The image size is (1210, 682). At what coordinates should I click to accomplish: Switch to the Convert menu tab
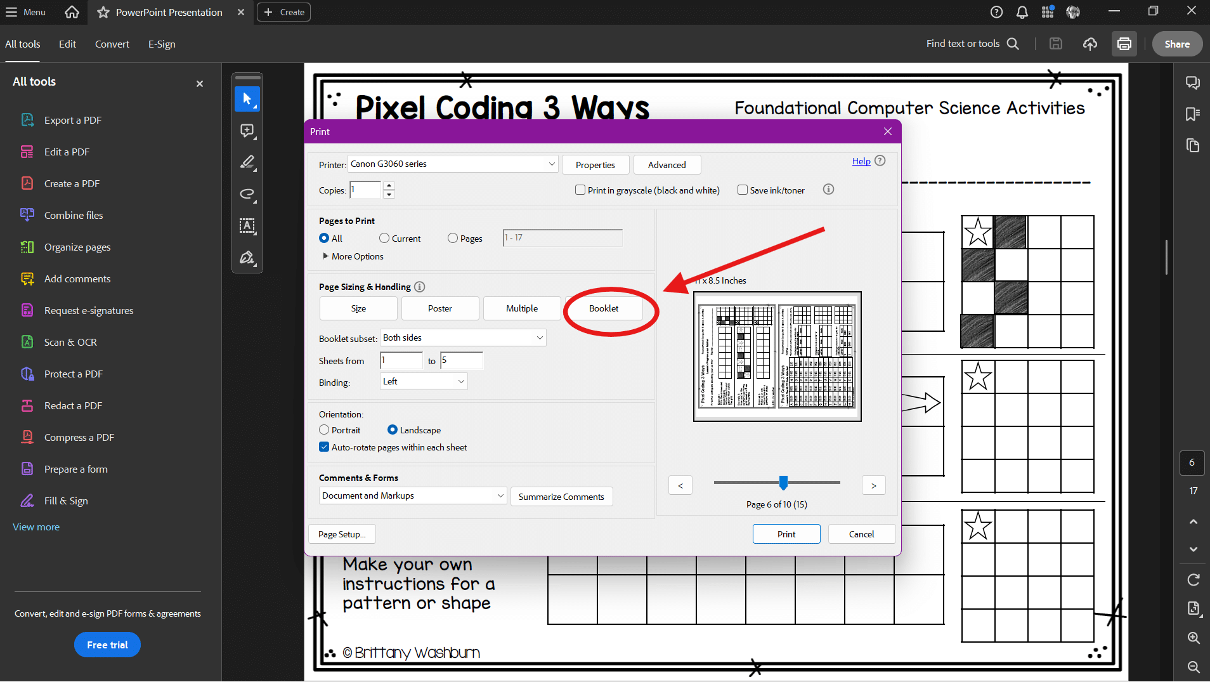click(x=112, y=44)
